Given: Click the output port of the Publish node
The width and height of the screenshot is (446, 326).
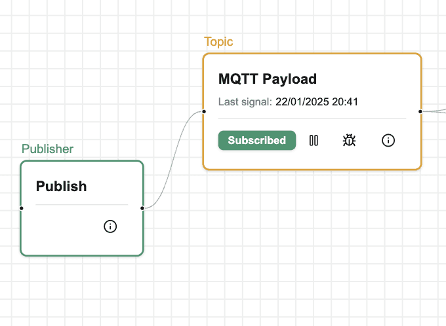Looking at the screenshot, I should tap(142, 208).
